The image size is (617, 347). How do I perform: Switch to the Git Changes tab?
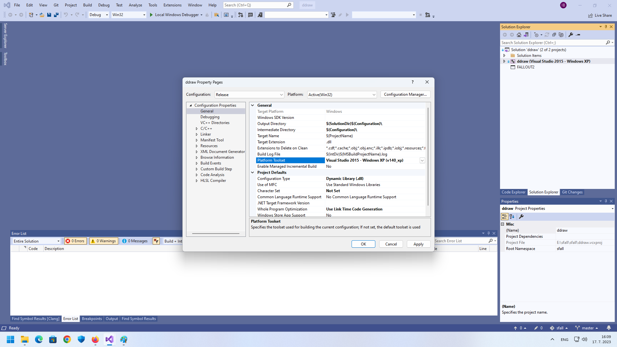pos(572,192)
